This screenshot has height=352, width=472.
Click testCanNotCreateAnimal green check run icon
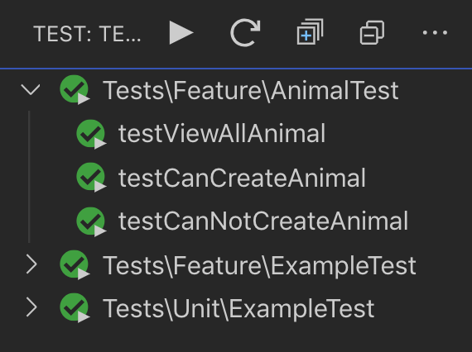(x=91, y=221)
